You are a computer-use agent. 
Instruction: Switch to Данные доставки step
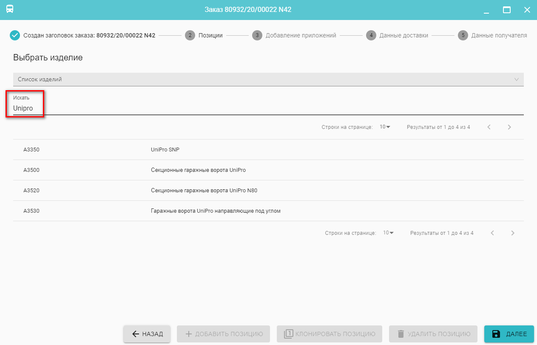(x=403, y=35)
